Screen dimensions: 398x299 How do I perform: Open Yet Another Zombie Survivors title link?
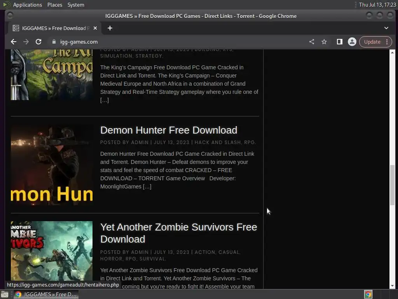click(x=178, y=233)
